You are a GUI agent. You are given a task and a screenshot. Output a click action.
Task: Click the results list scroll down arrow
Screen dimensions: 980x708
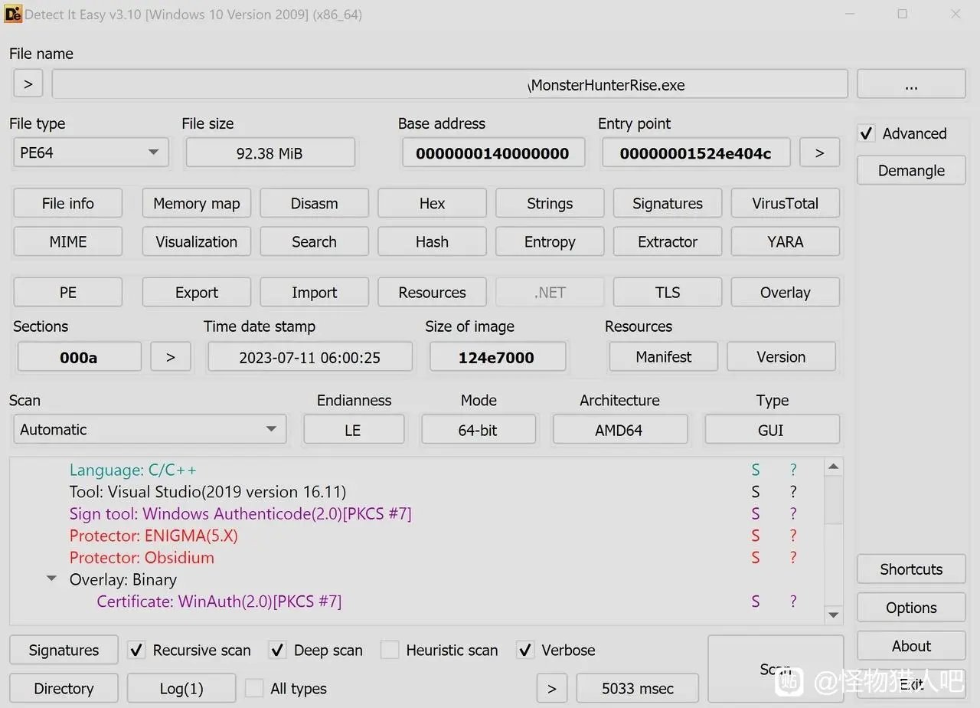pyautogui.click(x=834, y=615)
